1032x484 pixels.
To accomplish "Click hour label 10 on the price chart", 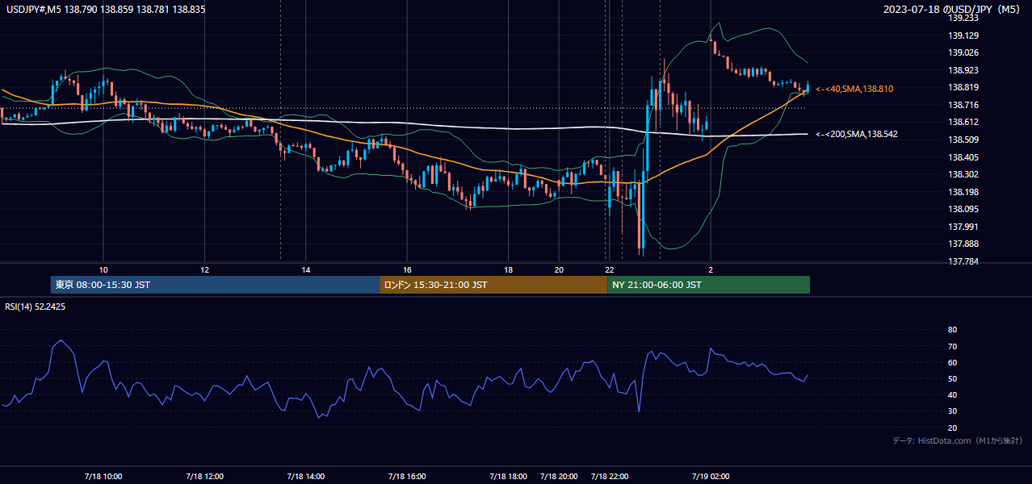I will point(103,269).
